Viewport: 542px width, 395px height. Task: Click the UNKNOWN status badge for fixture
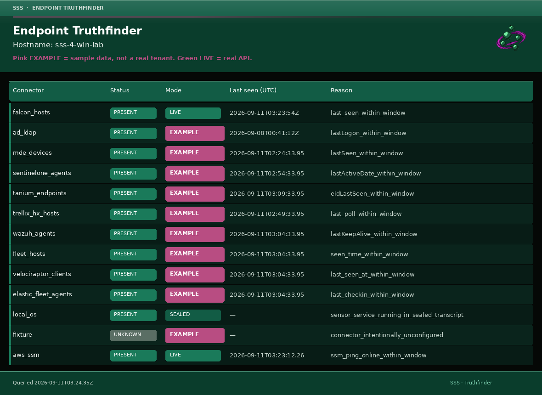pos(133,335)
